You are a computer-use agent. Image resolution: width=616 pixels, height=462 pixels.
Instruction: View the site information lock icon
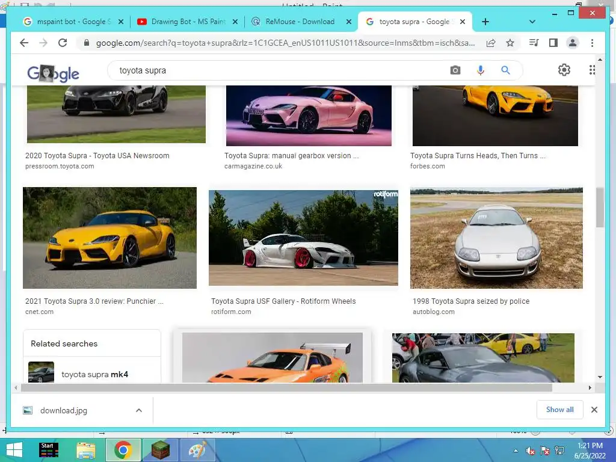tap(87, 43)
